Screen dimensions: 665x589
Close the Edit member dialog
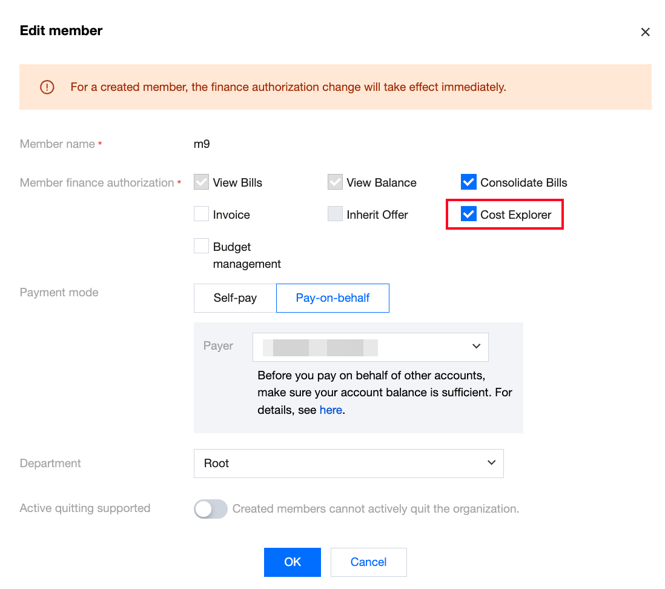tap(645, 32)
